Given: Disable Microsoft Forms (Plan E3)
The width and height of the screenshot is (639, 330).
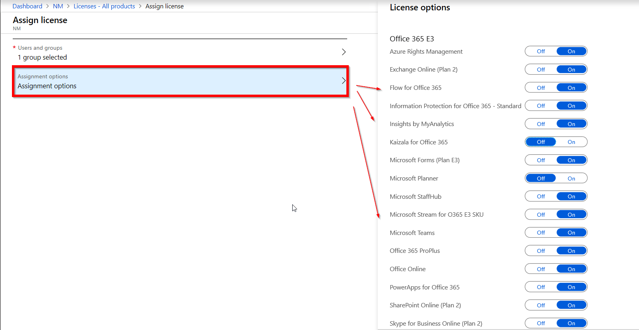Looking at the screenshot, I should tap(541, 160).
